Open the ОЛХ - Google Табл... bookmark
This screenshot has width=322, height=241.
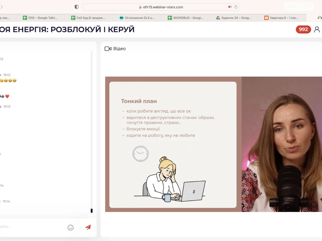click(40, 18)
